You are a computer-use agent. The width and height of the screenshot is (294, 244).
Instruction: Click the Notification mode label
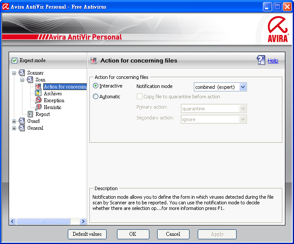[154, 86]
